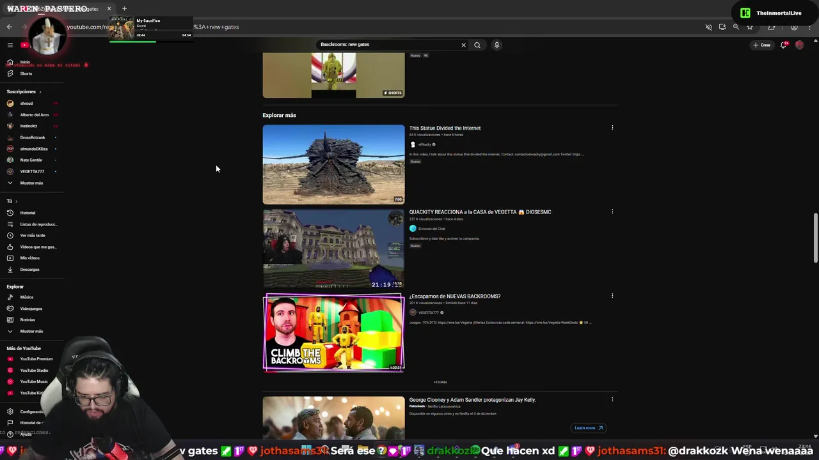The height and width of the screenshot is (460, 819).
Task: Click the Crear button
Action: click(761, 45)
